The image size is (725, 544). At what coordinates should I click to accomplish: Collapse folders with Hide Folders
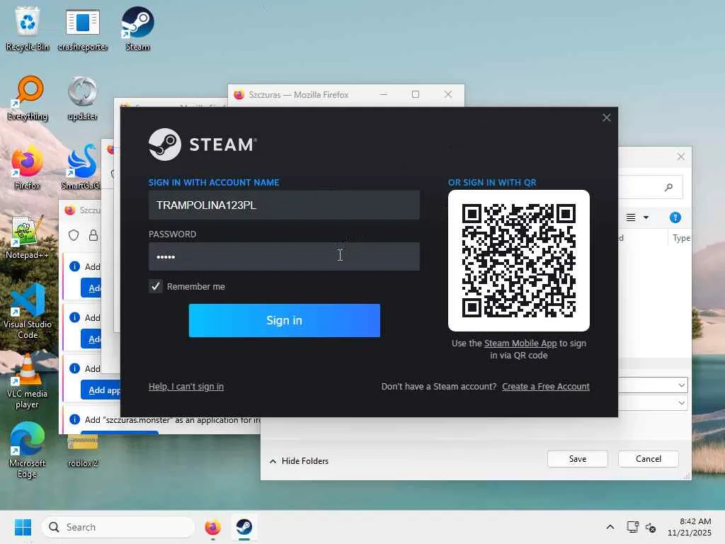(299, 460)
